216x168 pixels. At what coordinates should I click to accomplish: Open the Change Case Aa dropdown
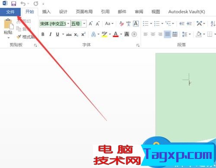tap(109, 23)
